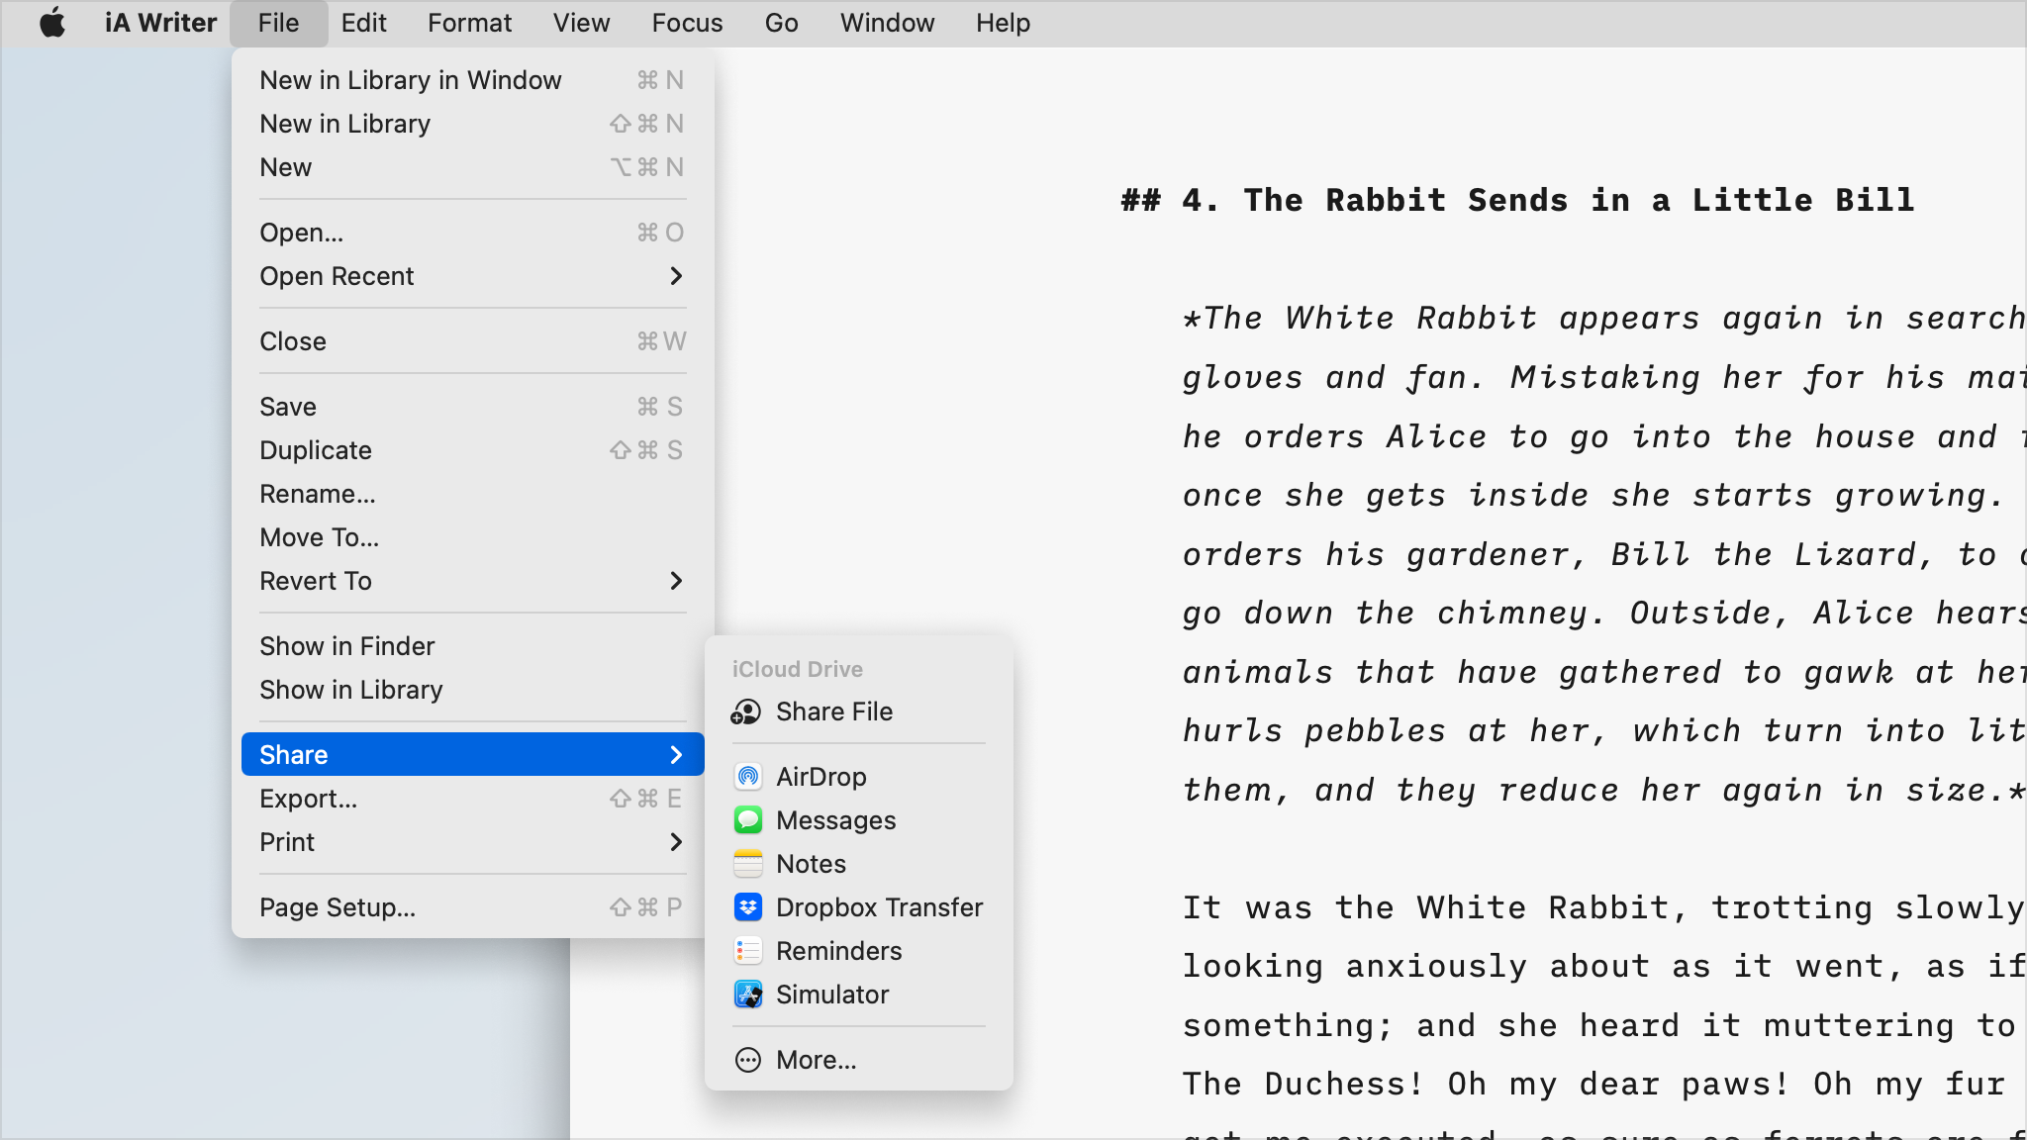2027x1140 pixels.
Task: Click the Reminders app icon
Action: click(x=748, y=951)
